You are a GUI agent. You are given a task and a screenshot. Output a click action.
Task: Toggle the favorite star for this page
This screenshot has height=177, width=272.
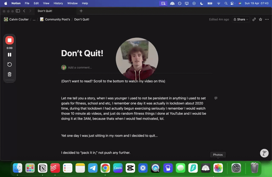coord(260,19)
